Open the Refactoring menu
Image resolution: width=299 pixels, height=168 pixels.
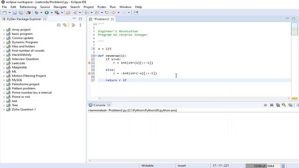pyautogui.click(x=28, y=7)
